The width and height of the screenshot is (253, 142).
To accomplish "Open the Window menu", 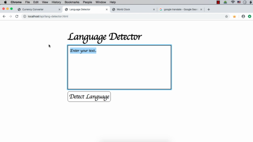I will coord(101,2).
